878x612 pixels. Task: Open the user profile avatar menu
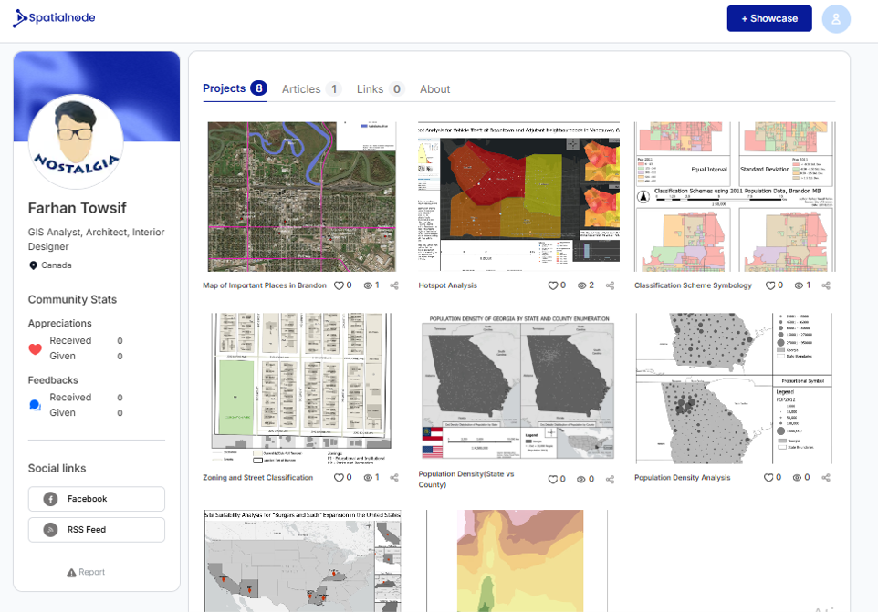pyautogui.click(x=835, y=19)
